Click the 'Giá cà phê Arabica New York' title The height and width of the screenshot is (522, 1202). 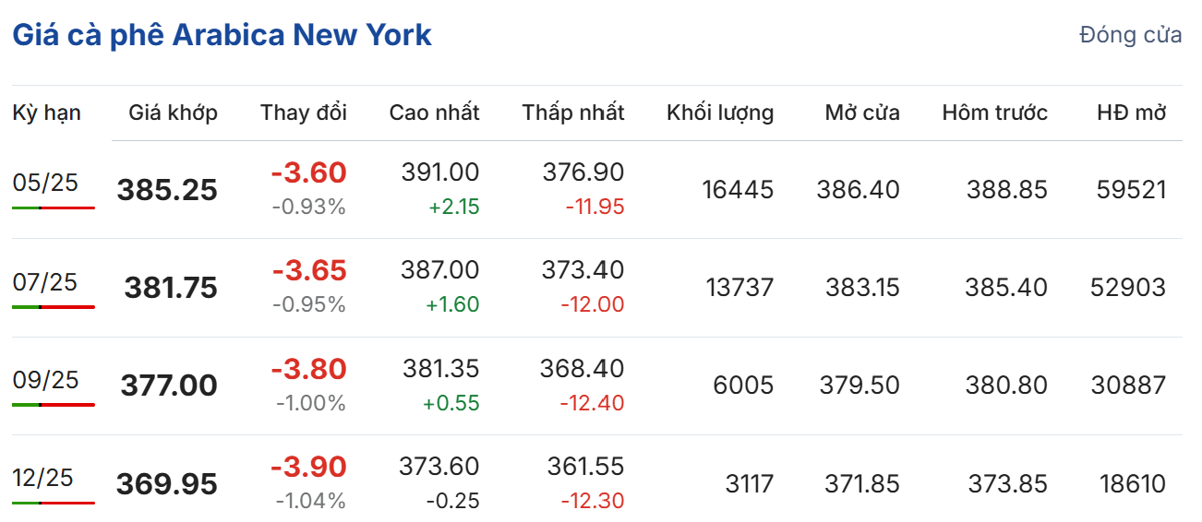point(222,36)
